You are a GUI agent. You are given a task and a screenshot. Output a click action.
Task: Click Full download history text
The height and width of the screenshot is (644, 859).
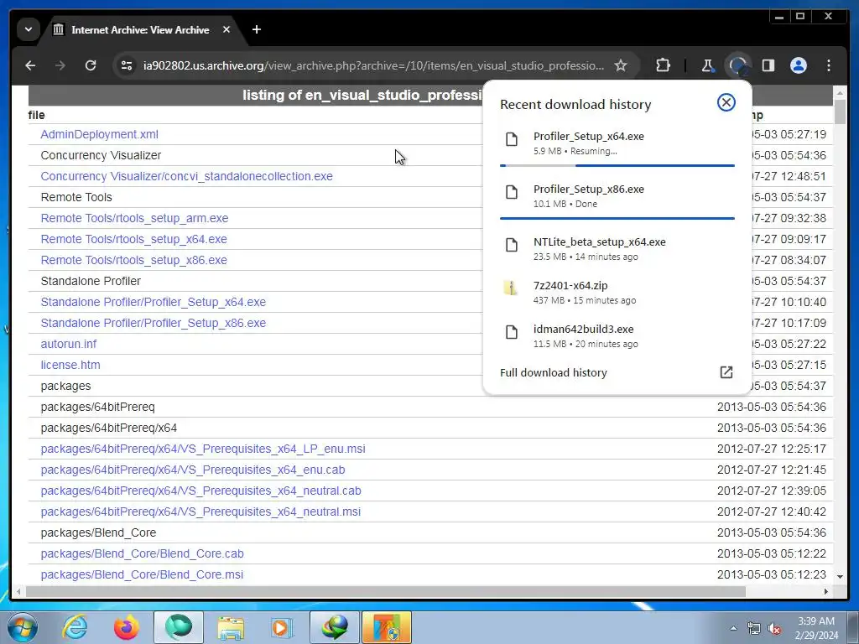coord(554,372)
